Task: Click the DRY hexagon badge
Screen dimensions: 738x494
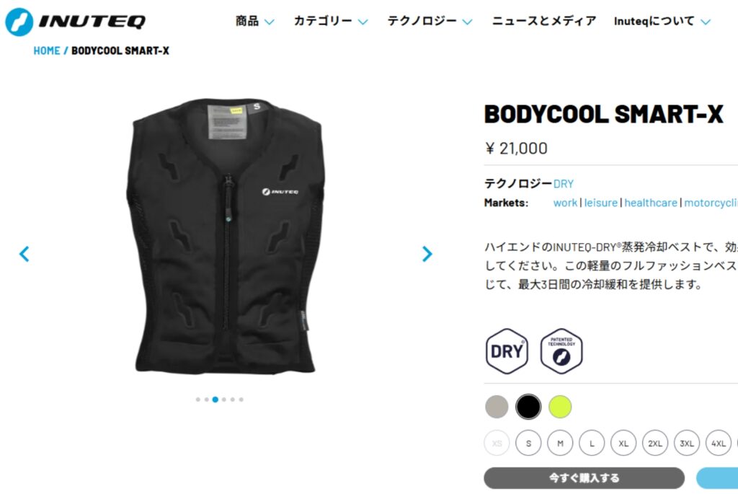Action: (507, 351)
